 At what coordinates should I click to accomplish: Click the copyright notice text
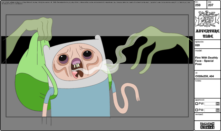tap(96, 3)
